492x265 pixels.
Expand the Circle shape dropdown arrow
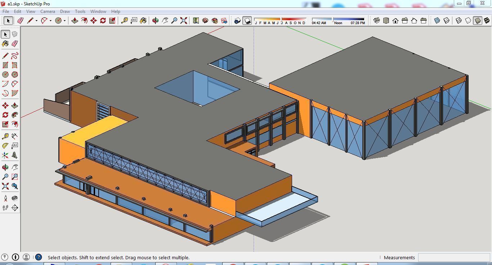coord(64,21)
